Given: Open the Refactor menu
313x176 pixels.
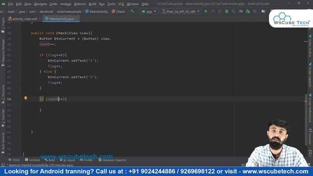Looking at the screenshot, I should click(x=80, y=4).
